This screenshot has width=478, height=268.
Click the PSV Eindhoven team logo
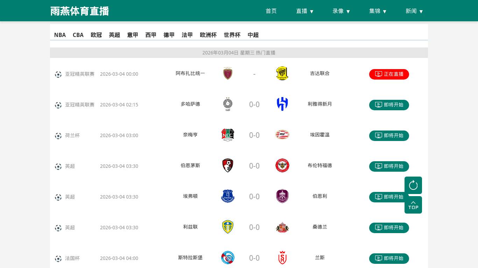282,135
